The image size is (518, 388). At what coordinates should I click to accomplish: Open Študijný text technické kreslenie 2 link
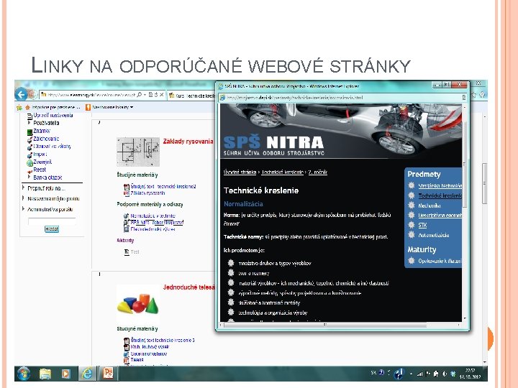pyautogui.click(x=163, y=186)
